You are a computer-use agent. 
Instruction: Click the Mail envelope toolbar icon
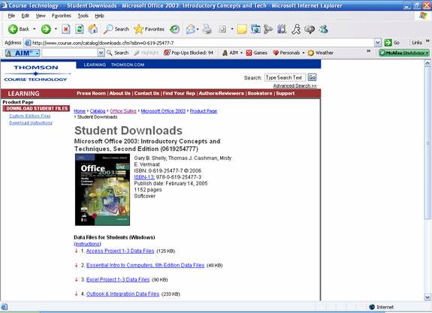(191, 29)
